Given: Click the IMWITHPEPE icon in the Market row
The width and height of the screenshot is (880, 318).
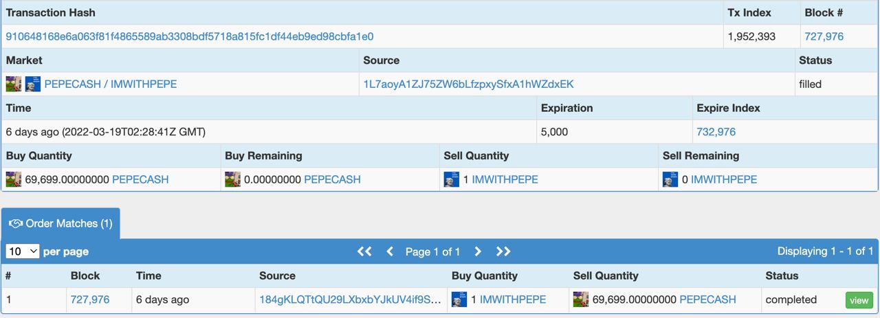Looking at the screenshot, I should point(33,84).
